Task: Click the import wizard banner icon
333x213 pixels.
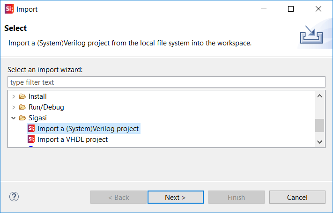Action: click(x=311, y=34)
